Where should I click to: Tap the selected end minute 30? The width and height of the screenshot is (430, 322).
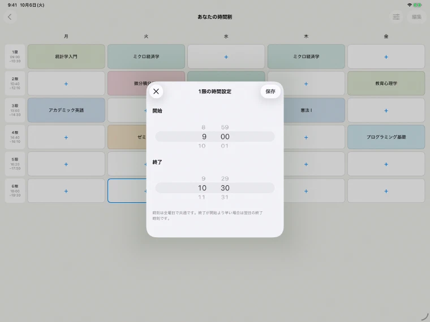click(x=225, y=188)
